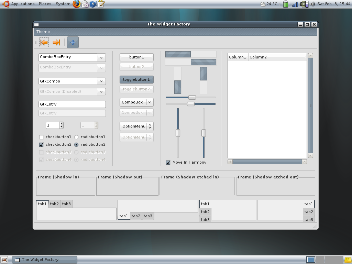Screen dimensions: 352x264
Task: Click the lower horizontal slider handle
Action: (x=190, y=104)
